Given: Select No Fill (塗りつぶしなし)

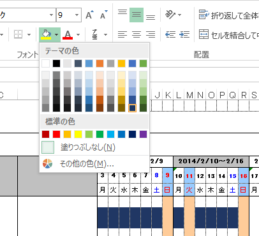Looking at the screenshot, I should 94,147.
